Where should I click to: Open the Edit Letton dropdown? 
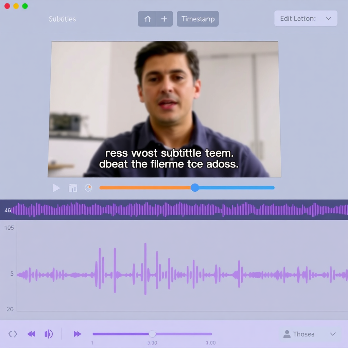[x=305, y=19]
